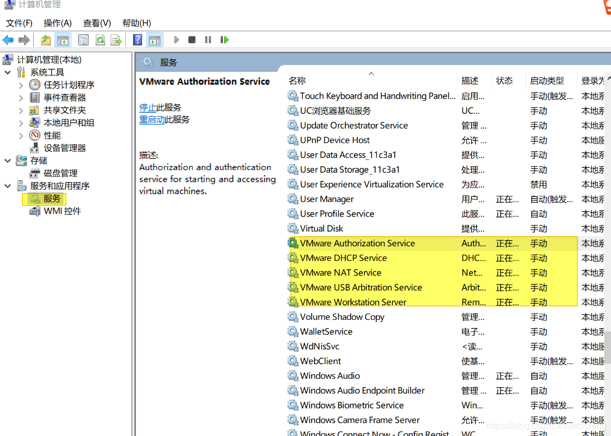
Task: Select 设备管理器 in the tree
Action: point(65,148)
